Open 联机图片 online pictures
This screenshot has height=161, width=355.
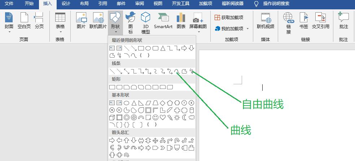pyautogui.click(x=98, y=21)
